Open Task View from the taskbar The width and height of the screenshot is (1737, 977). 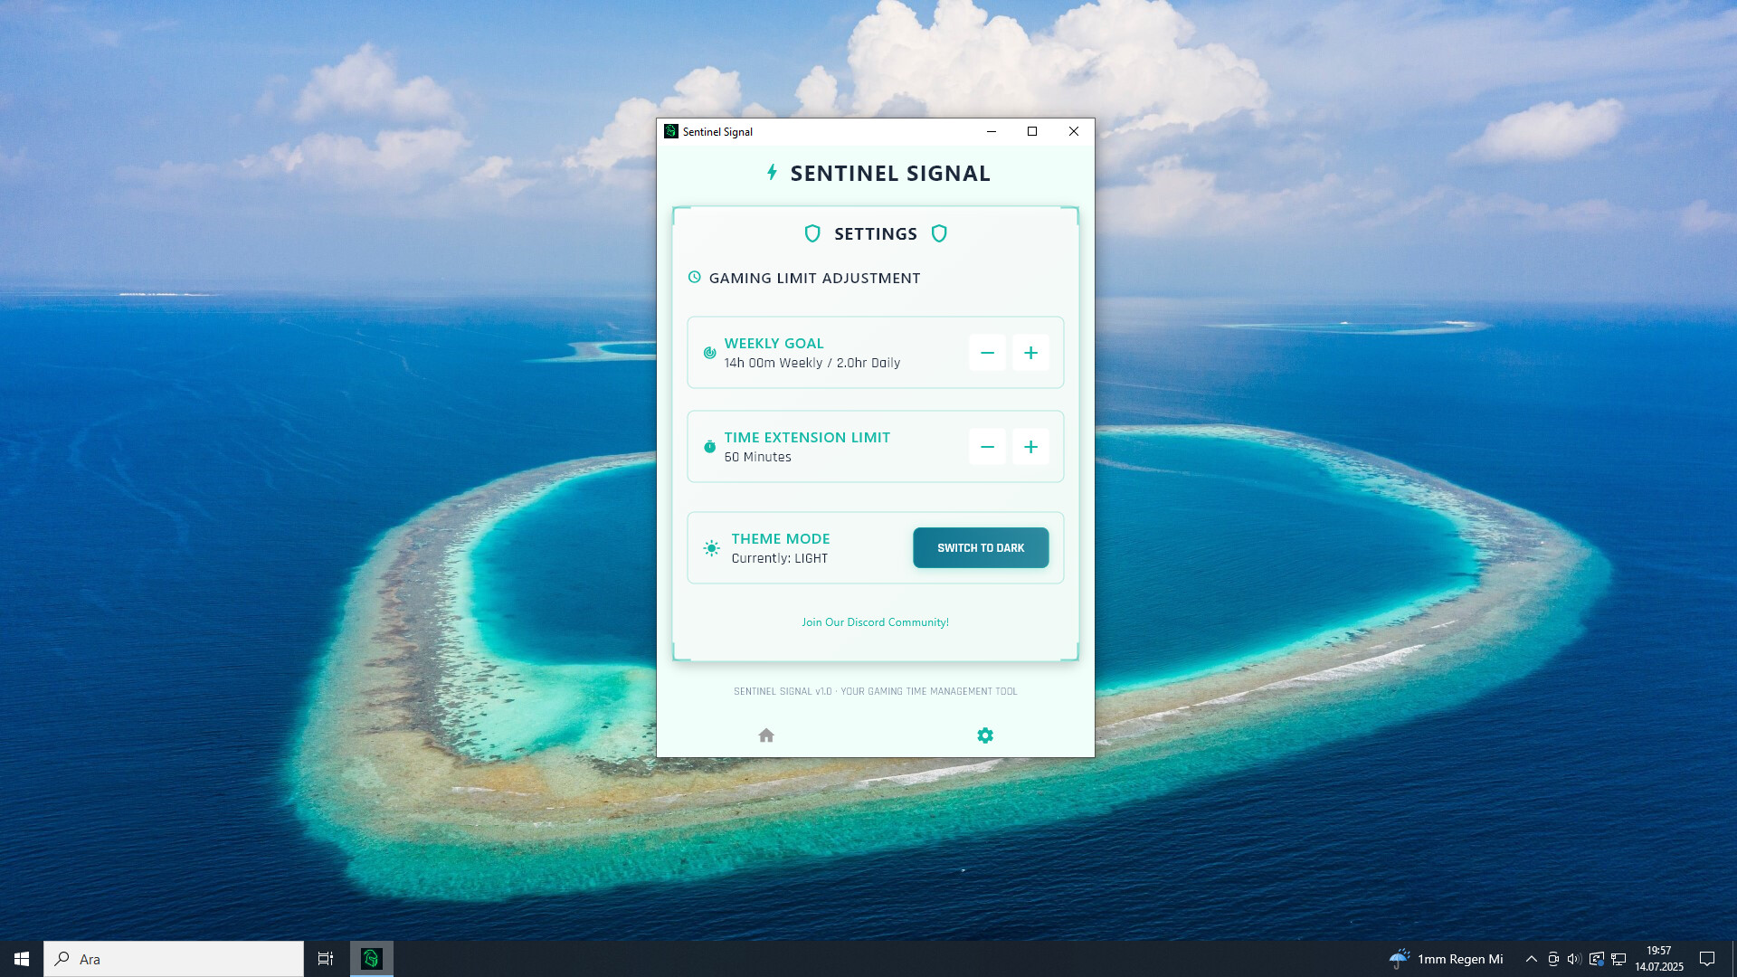(326, 959)
